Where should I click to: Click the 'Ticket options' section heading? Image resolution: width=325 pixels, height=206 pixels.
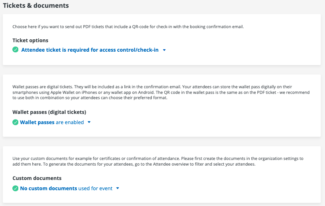point(30,40)
